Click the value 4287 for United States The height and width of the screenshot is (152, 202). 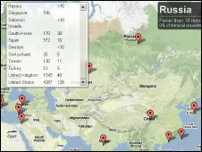[48, 82]
